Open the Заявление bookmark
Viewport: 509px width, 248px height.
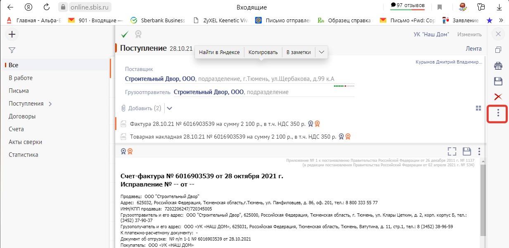(x=461, y=20)
